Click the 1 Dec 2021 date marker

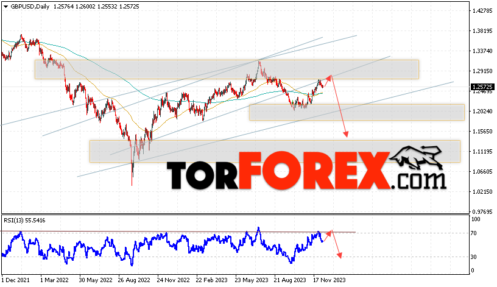tap(16, 280)
